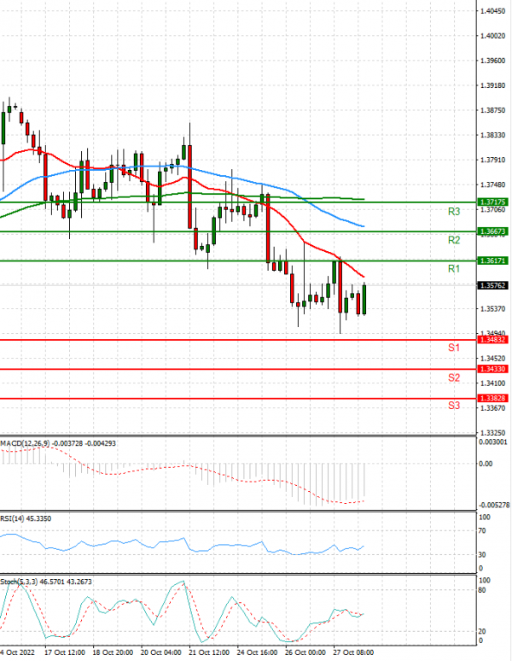Viewport: 512px width, 661px height.
Task: Click the Stochastic scale level 20
Action: (x=482, y=631)
